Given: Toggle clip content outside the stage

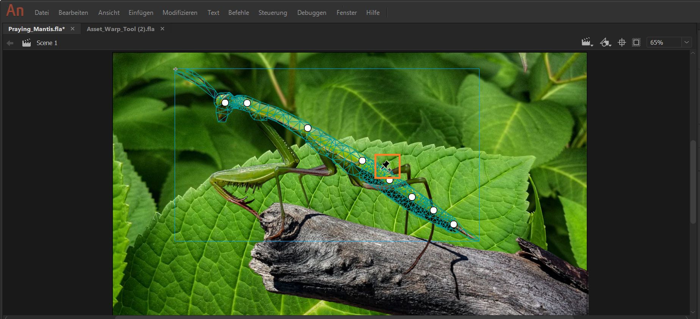Looking at the screenshot, I should coord(636,42).
